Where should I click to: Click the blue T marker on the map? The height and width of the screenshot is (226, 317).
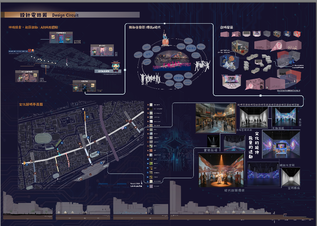125,128
